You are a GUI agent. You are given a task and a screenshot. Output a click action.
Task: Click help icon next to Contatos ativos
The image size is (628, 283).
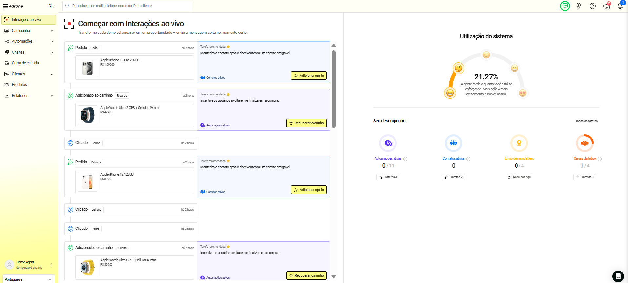pyautogui.click(x=468, y=159)
